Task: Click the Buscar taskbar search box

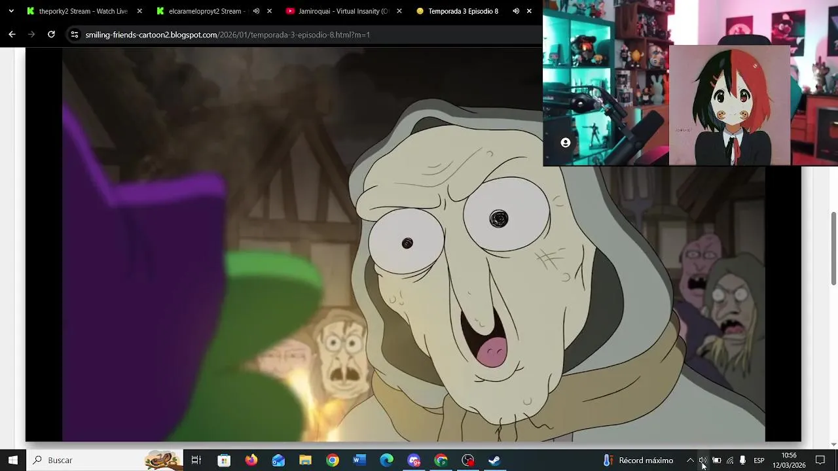Action: click(105, 461)
